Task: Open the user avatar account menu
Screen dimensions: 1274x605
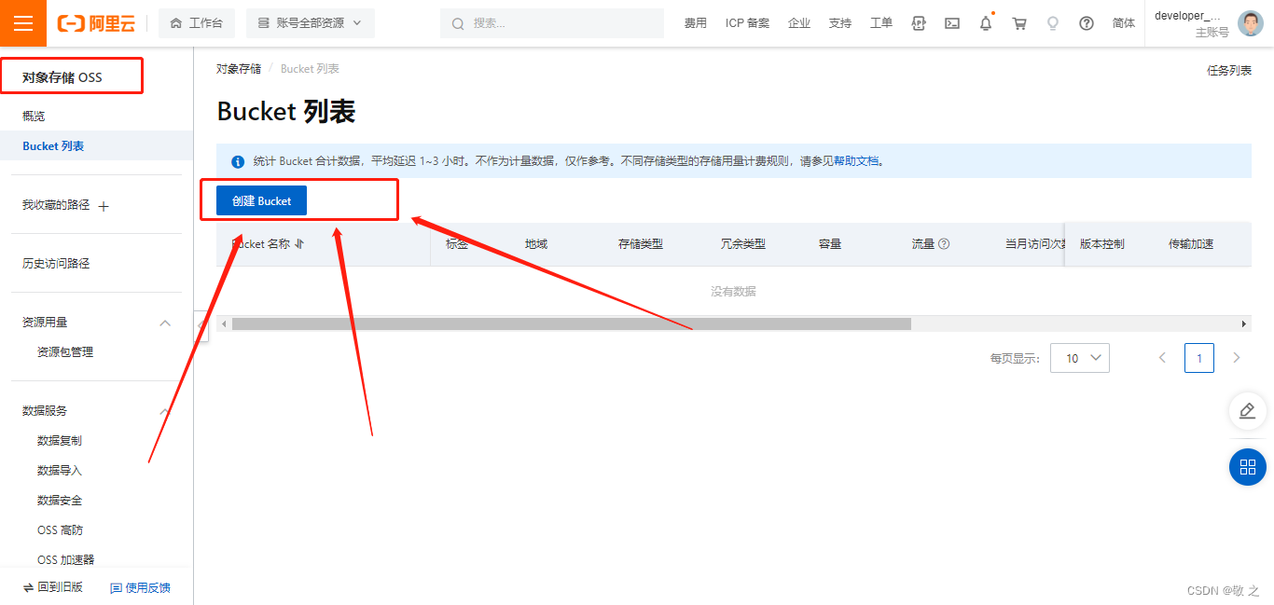Action: tap(1251, 23)
